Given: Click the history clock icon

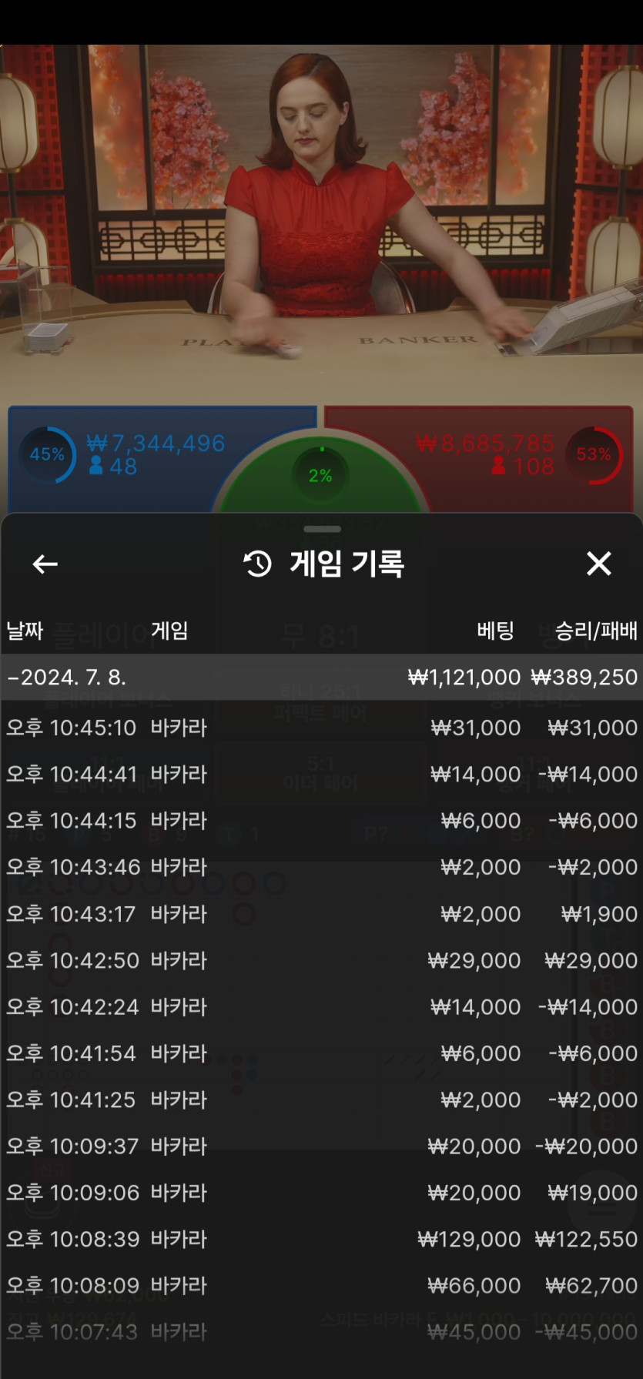Looking at the screenshot, I should point(257,564).
